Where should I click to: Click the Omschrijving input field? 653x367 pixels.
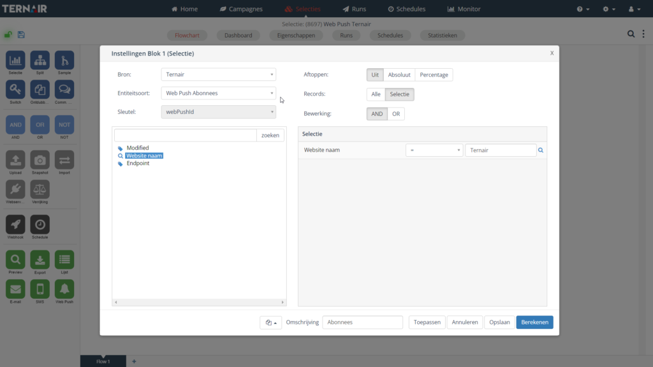click(x=362, y=322)
